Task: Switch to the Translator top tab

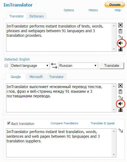Action: pos(17,16)
